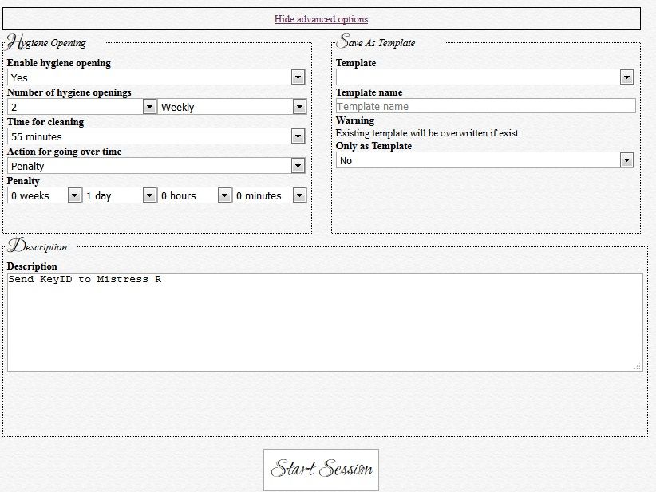Click the arrow on the Penalty action dropdown
The width and height of the screenshot is (656, 492).
click(x=298, y=166)
